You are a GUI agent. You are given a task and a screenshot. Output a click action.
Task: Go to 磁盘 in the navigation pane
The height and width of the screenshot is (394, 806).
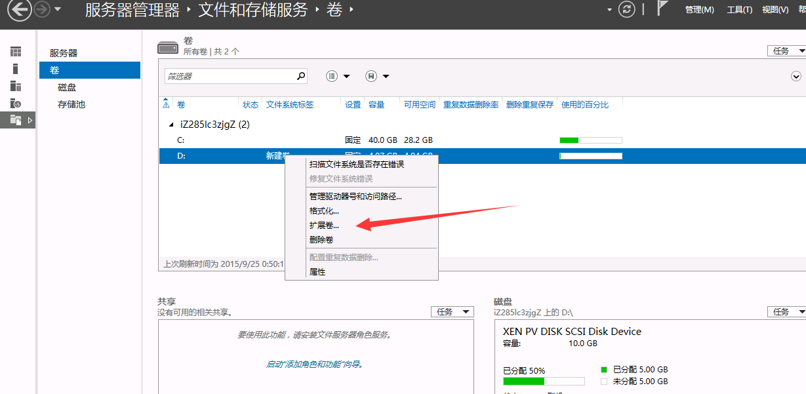67,87
